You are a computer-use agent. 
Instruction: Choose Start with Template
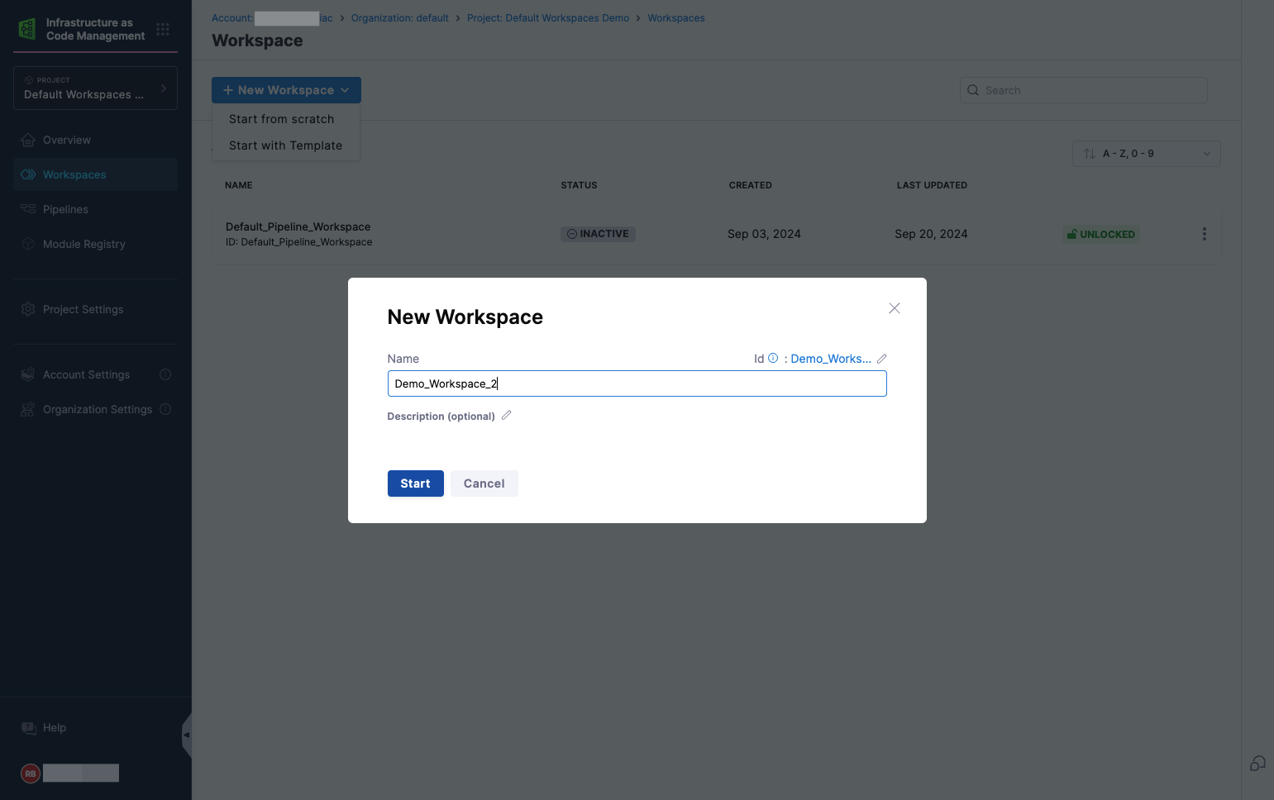tap(285, 145)
